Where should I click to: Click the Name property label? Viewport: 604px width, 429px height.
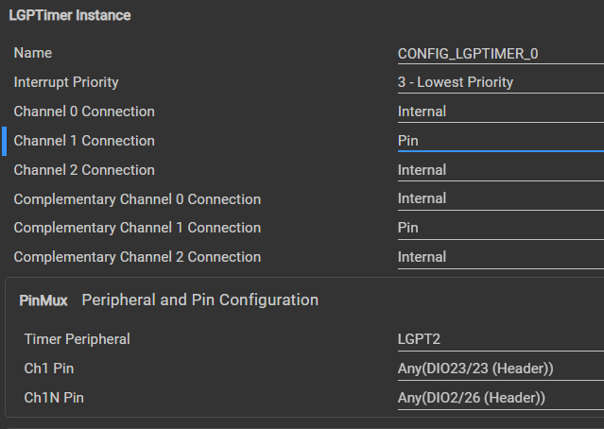coord(33,53)
